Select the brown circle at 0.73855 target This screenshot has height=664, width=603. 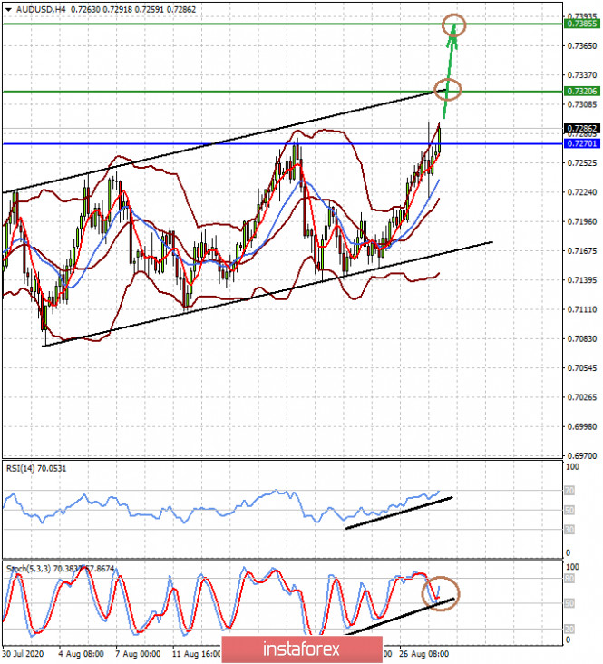coord(454,25)
